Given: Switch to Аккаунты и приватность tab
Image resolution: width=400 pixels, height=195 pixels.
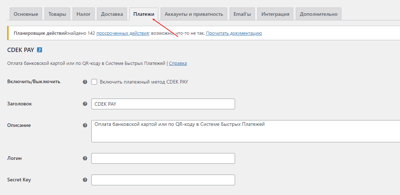Looking at the screenshot, I should (194, 14).
